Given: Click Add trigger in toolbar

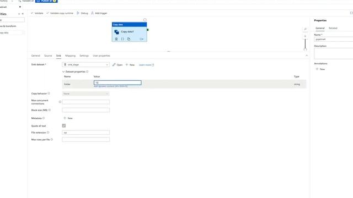Looking at the screenshot, I should [99, 13].
